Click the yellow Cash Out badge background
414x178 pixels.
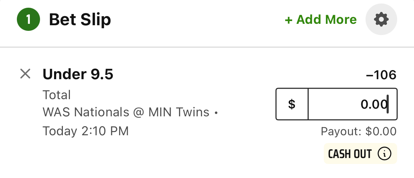point(360,153)
